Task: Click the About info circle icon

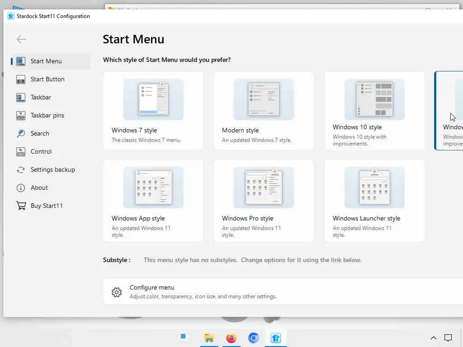Action: coord(21,188)
